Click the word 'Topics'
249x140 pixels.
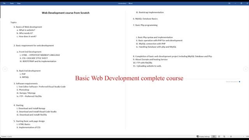14,23
